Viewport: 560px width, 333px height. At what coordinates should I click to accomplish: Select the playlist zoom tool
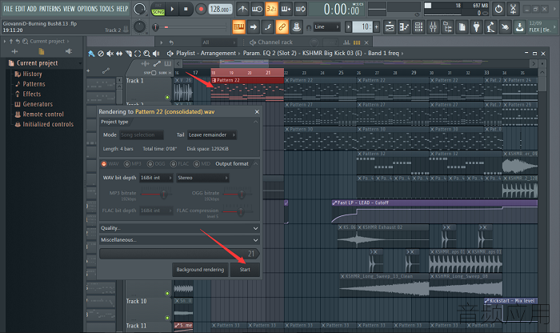point(146,54)
